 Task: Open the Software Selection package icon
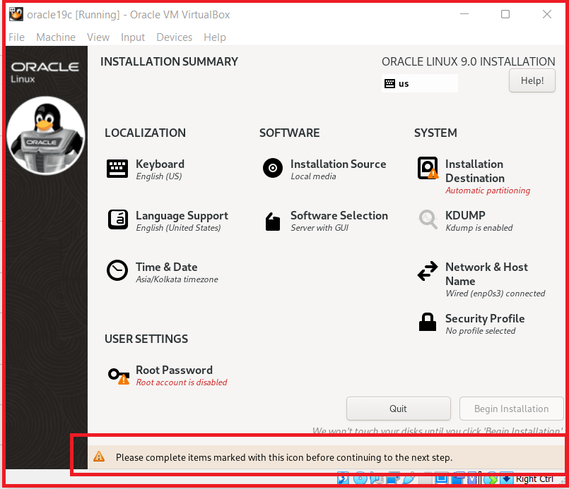click(x=273, y=222)
